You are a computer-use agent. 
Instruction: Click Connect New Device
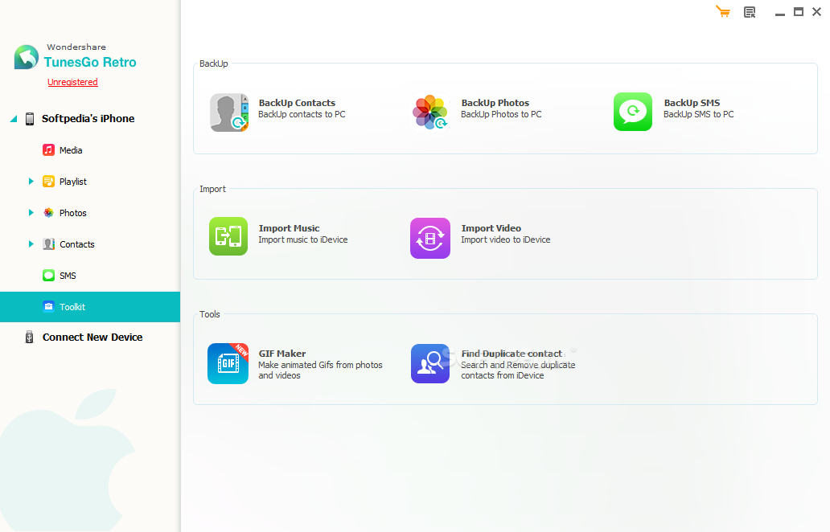point(92,337)
